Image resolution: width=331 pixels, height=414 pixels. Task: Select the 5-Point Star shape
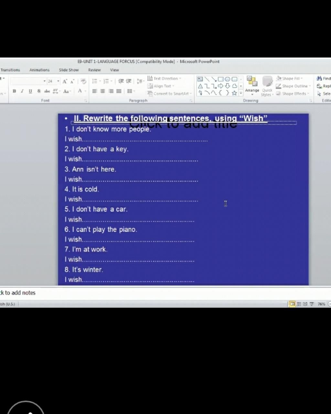click(x=234, y=93)
